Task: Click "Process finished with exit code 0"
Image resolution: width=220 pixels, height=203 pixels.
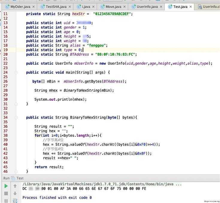Action: pyautogui.click(x=57, y=198)
